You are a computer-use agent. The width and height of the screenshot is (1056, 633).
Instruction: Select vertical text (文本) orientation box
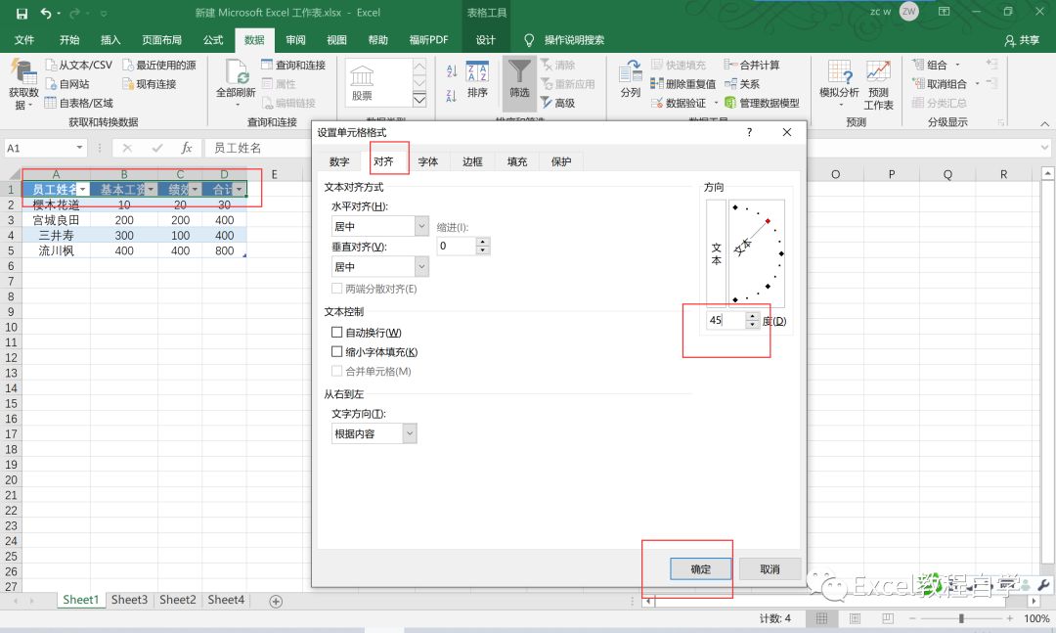(716, 252)
